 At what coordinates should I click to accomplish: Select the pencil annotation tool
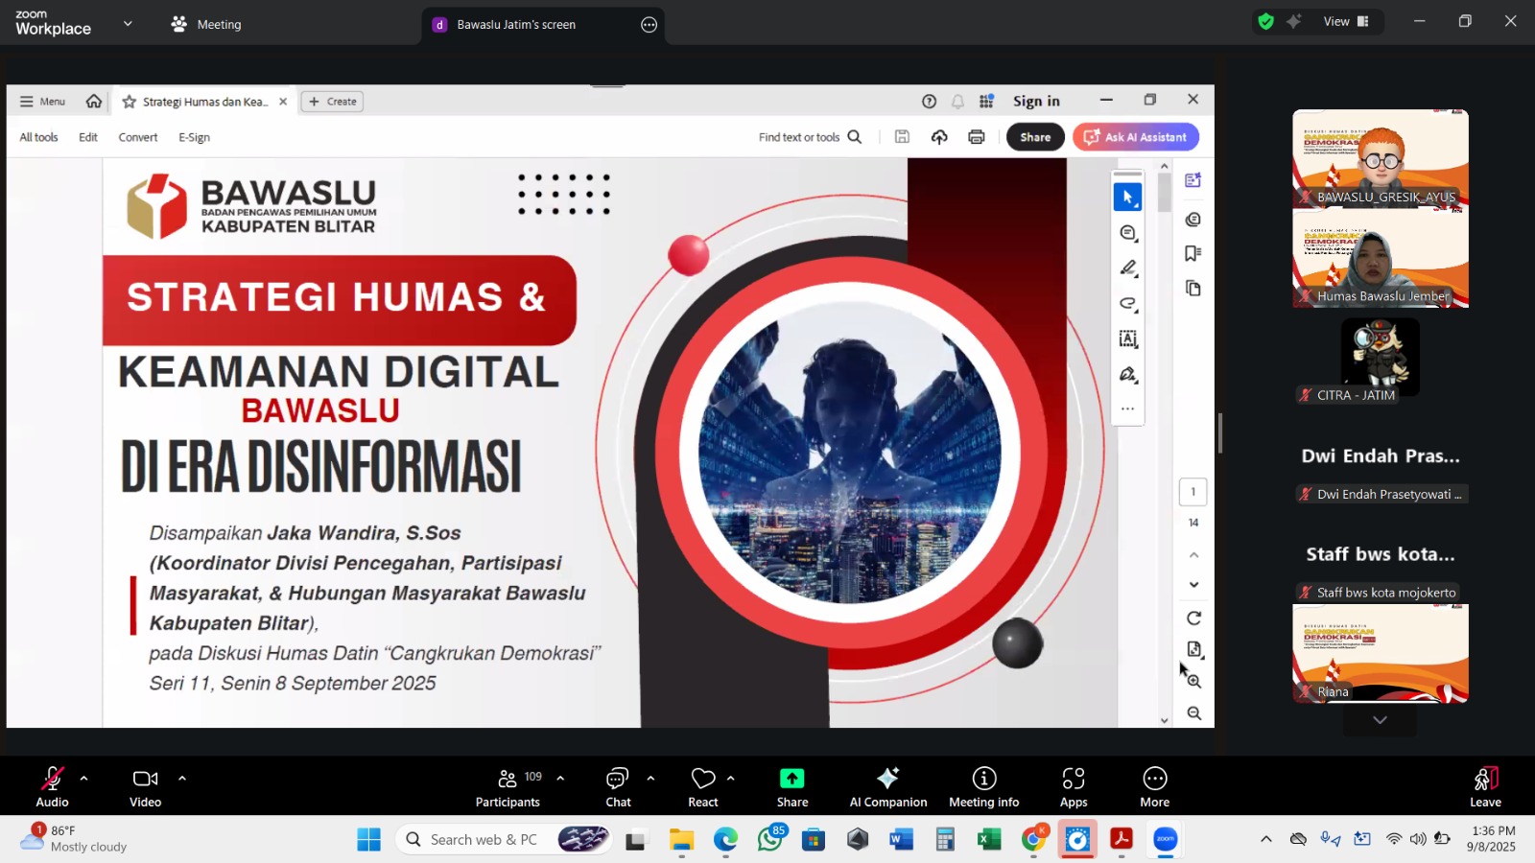click(x=1128, y=268)
